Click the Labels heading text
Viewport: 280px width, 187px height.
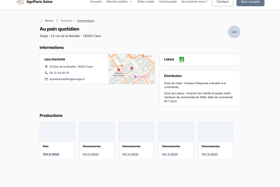click(169, 59)
